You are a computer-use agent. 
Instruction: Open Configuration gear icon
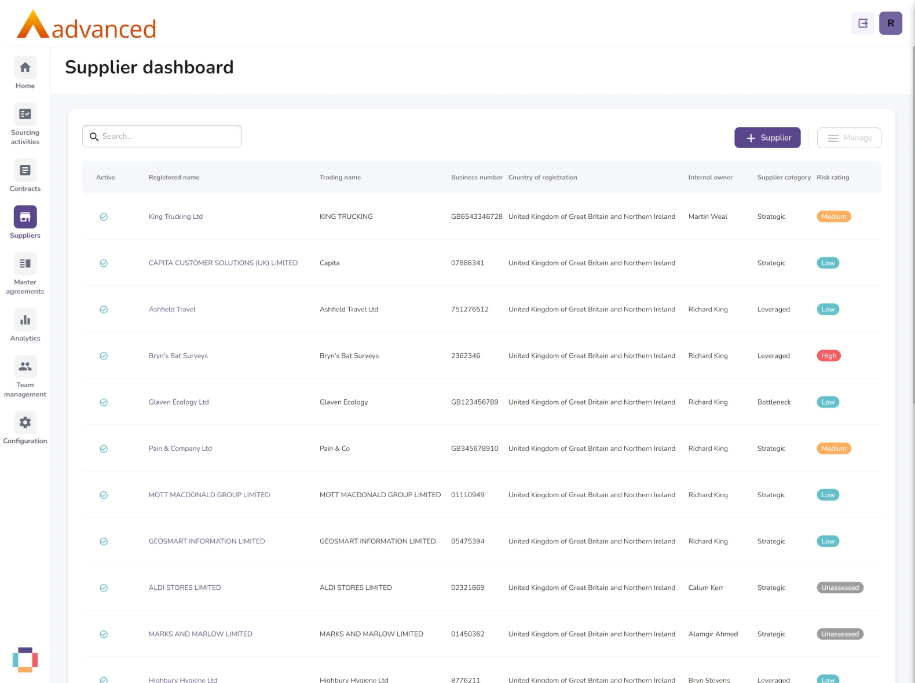tap(25, 423)
